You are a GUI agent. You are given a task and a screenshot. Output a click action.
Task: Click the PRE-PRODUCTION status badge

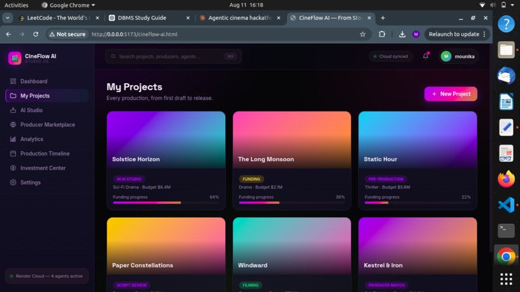[386, 179]
